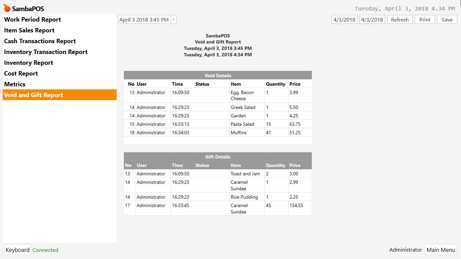Open the start date field showing 4/3/2018

344,19
